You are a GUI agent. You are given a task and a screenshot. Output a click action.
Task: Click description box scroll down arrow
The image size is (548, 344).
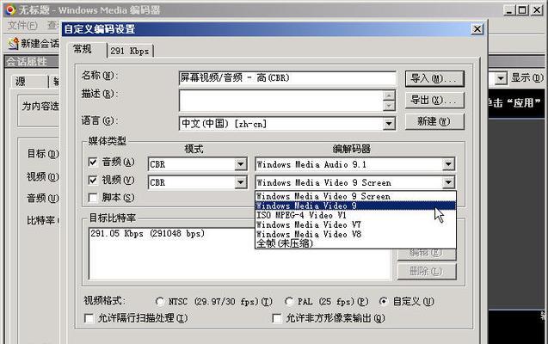point(389,106)
